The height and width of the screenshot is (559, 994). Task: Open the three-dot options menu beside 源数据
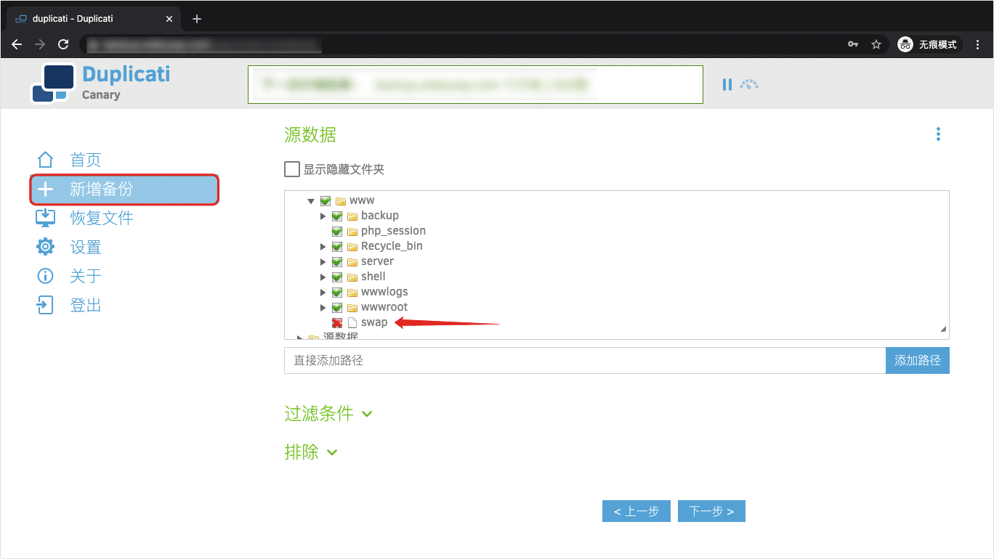[x=938, y=134]
